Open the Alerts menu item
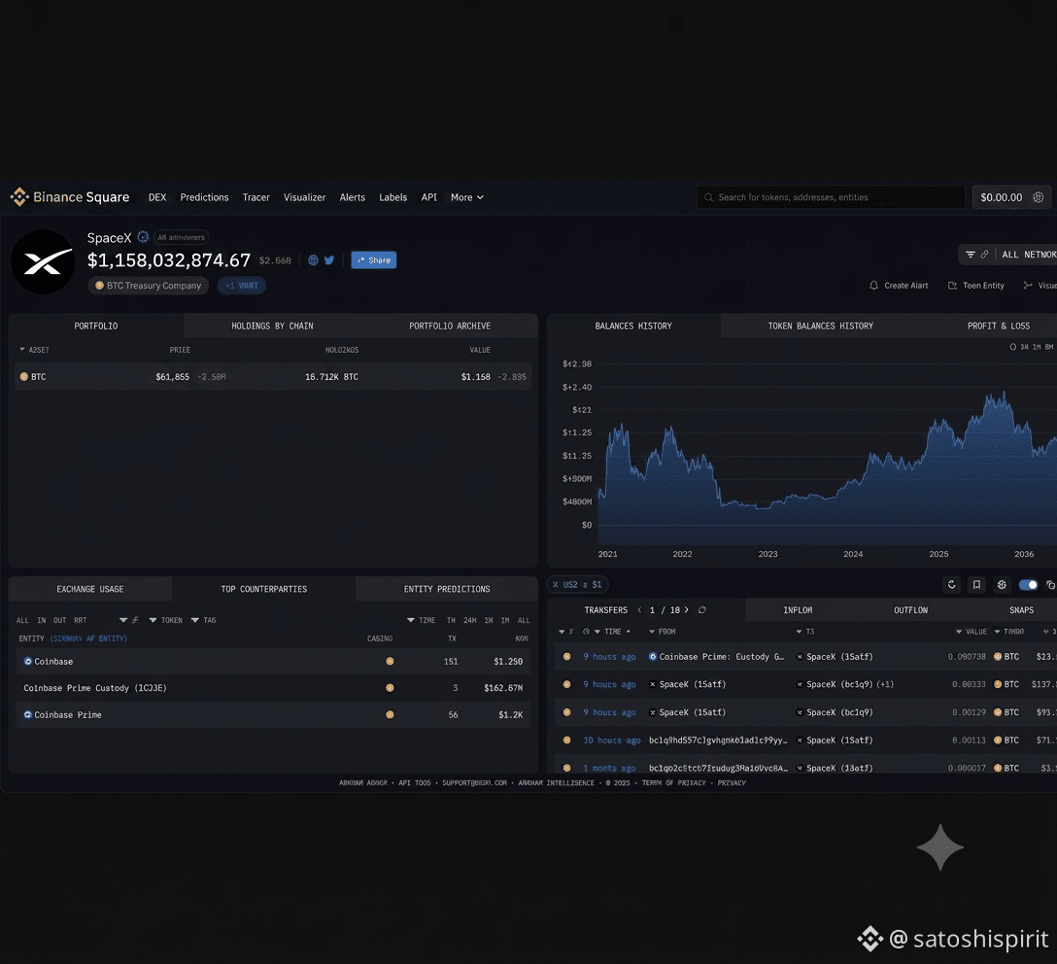This screenshot has height=964, width=1057. tap(353, 197)
